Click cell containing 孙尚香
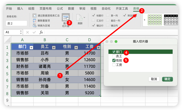The image size is (182, 110). [45, 80]
